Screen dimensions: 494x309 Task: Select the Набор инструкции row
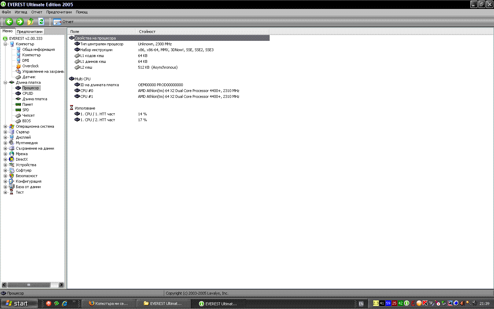[169, 50]
